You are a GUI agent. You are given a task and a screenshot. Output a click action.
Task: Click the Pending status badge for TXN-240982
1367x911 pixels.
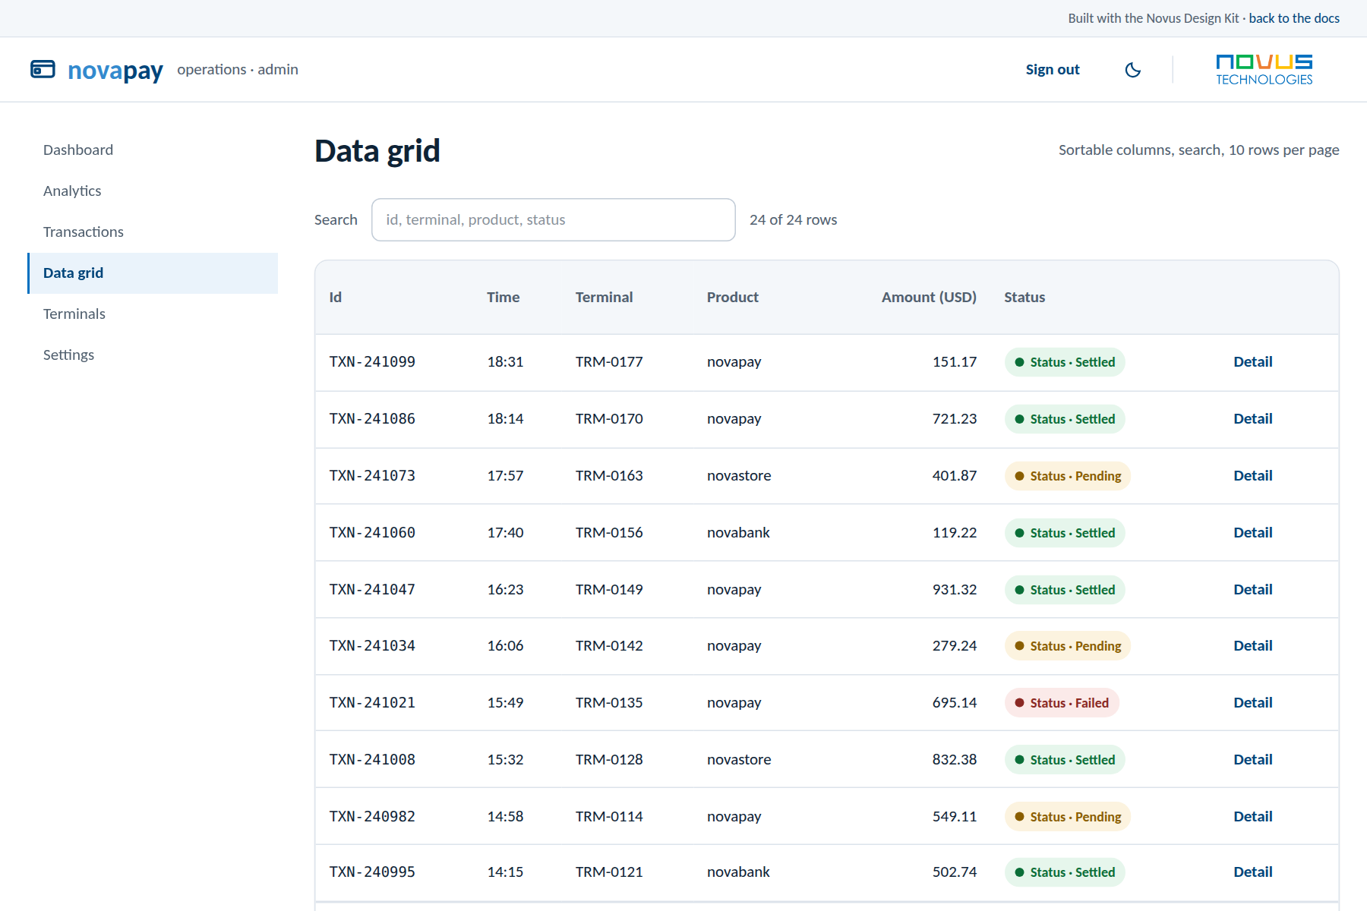tap(1067, 817)
